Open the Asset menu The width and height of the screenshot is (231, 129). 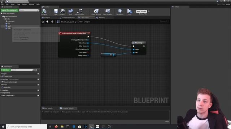(x=13, y=4)
